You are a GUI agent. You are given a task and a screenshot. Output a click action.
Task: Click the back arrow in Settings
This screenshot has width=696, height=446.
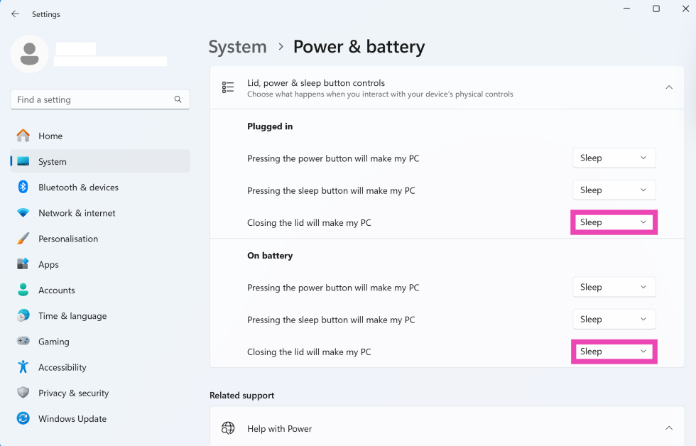15,14
